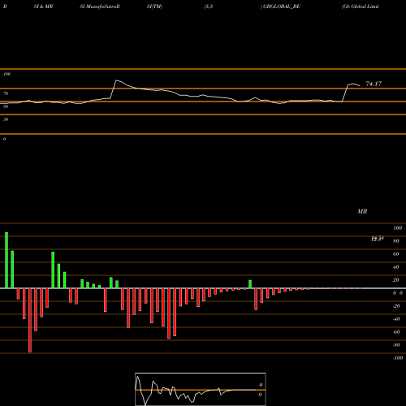Click the 60 label on MR right axis

396,254
